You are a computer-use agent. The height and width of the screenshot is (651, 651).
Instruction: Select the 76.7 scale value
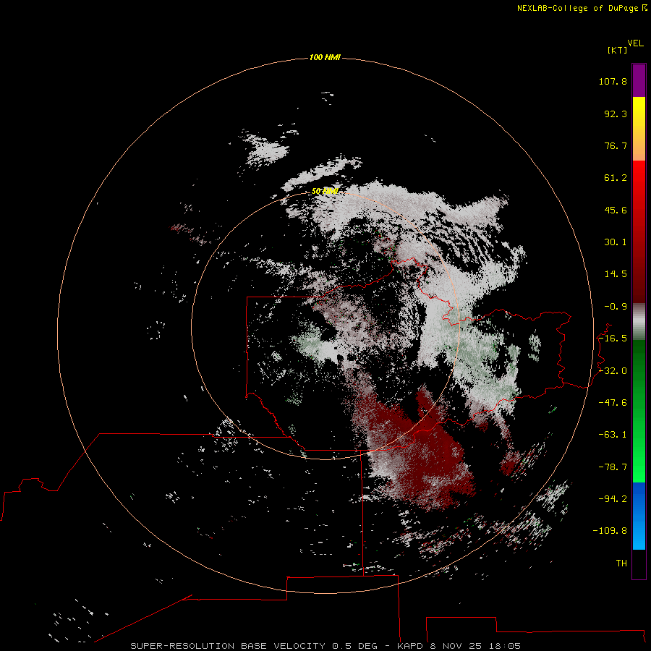(x=616, y=145)
